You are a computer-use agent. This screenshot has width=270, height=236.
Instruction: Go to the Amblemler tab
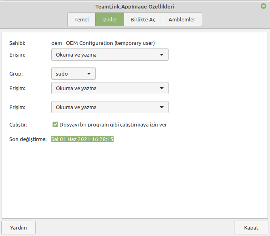[181, 19]
